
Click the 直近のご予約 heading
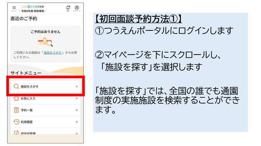pos(24,19)
